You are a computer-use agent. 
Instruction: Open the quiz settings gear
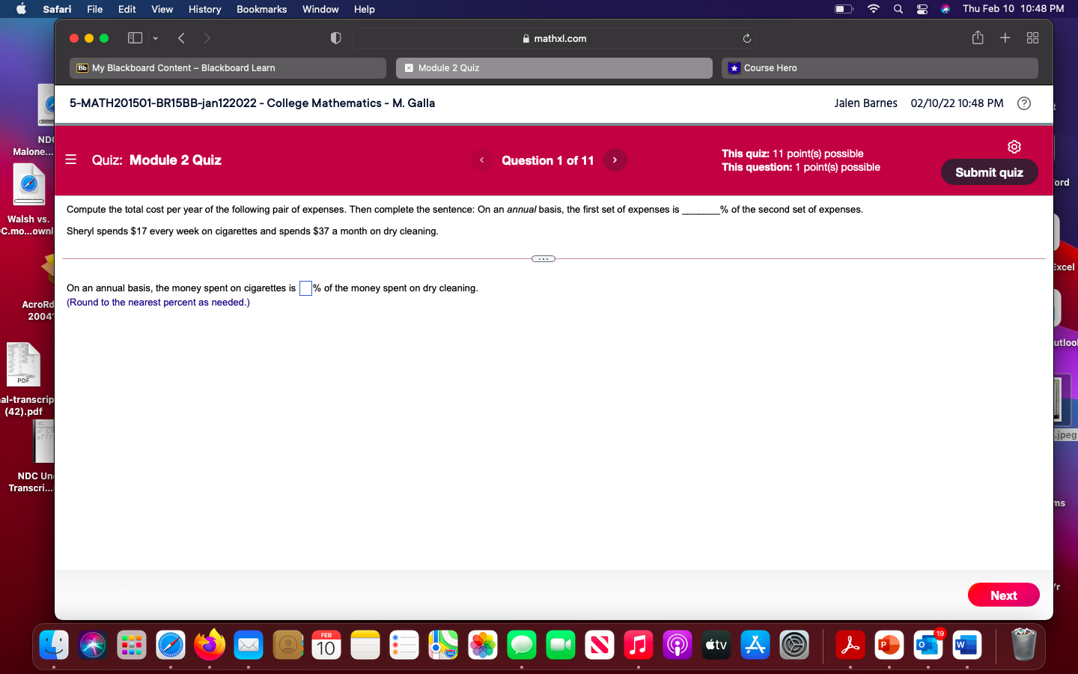click(1014, 147)
